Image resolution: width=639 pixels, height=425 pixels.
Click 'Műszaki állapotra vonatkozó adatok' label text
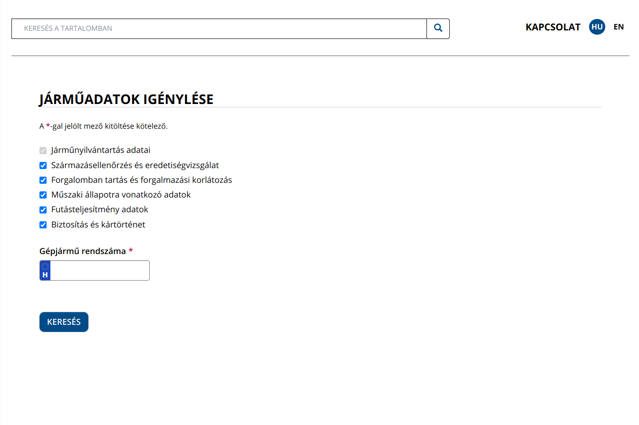[x=121, y=195]
